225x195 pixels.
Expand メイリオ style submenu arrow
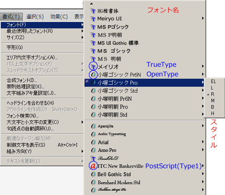(x=203, y=66)
